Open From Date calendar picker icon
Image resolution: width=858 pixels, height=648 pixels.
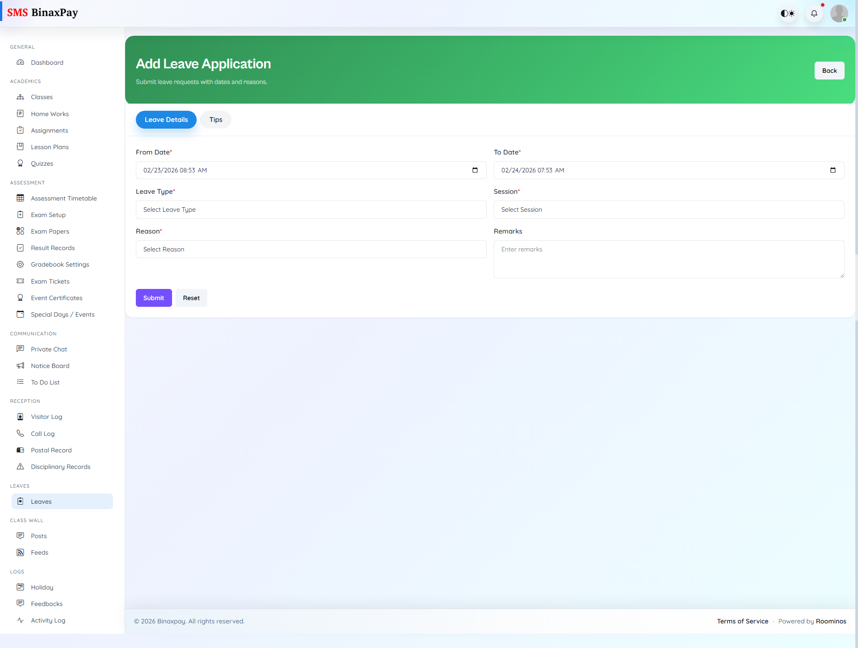coord(475,170)
